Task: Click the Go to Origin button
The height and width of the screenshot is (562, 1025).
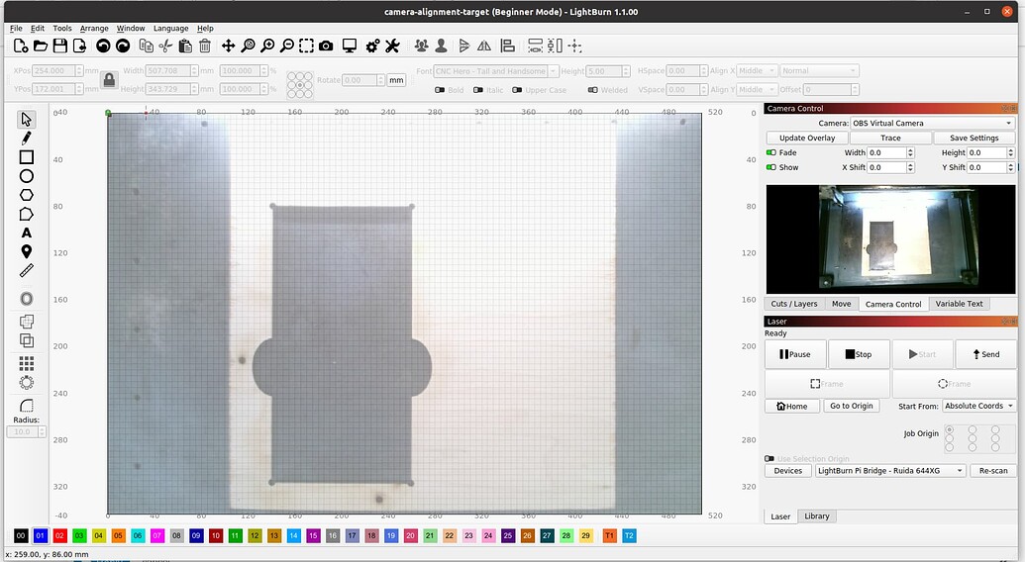Action: [851, 406]
